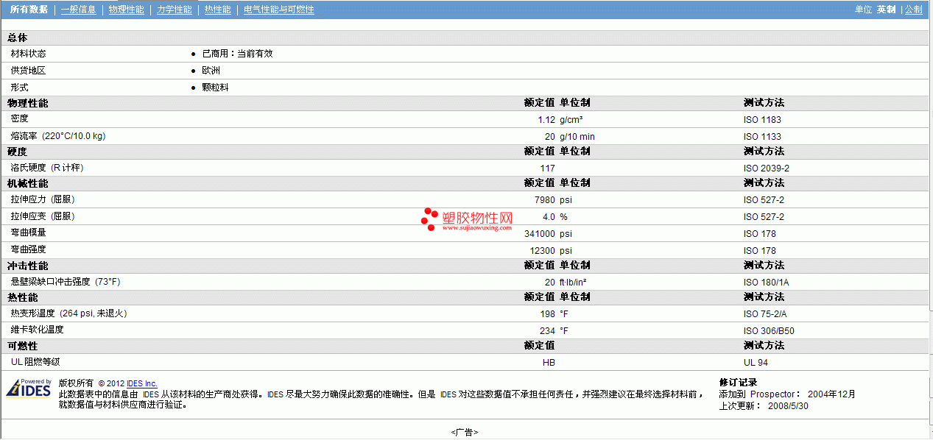This screenshot has width=933, height=440.
Task: Select ISO 306/B50 test method
Action: 769,330
